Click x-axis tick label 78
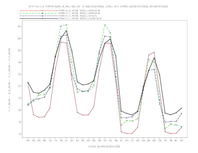Viewport: 198px width, 153px height. point(170,140)
